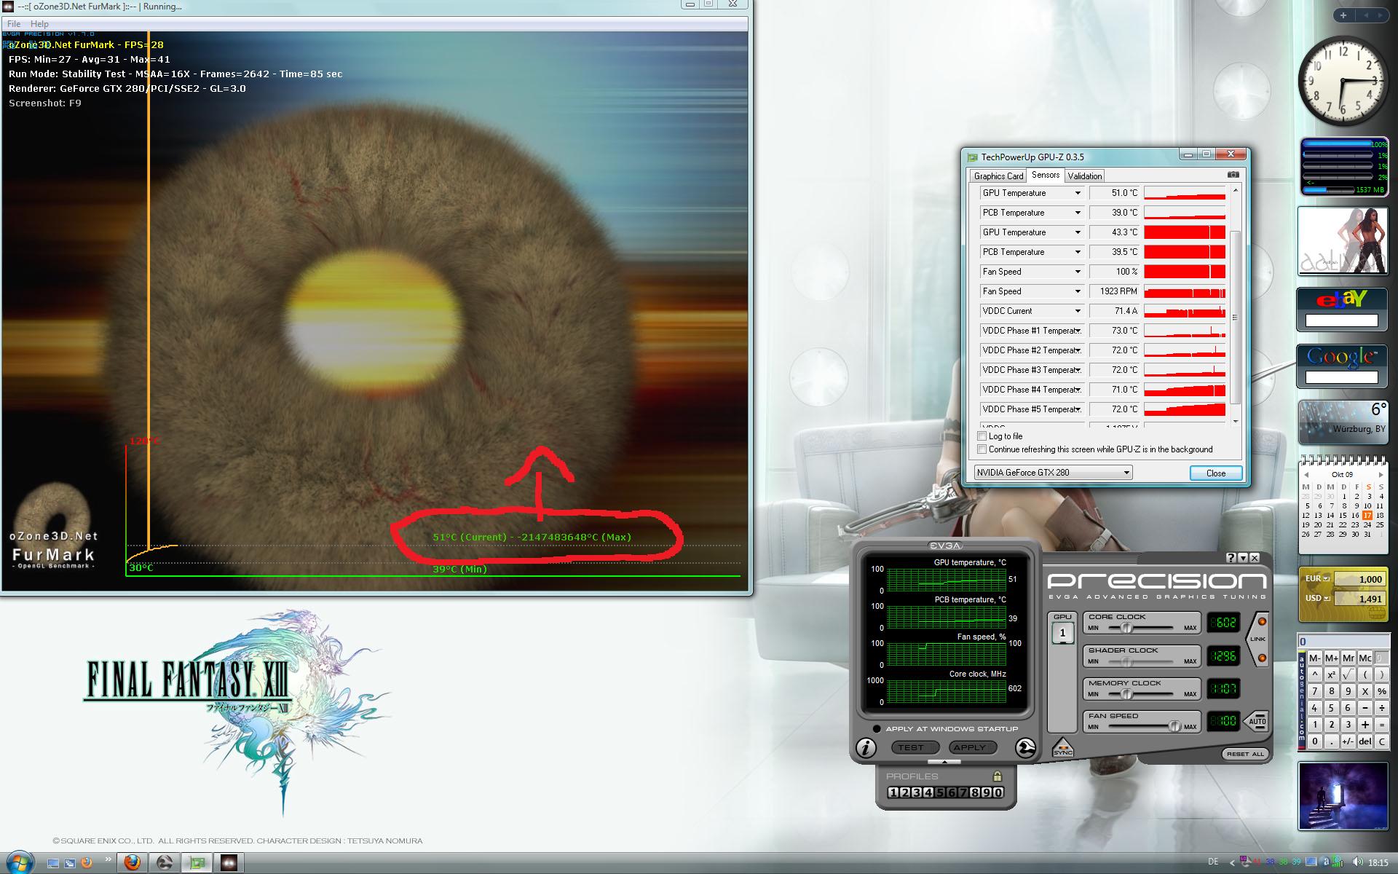1398x874 pixels.
Task: Click the profiles lock icon
Action: (997, 776)
